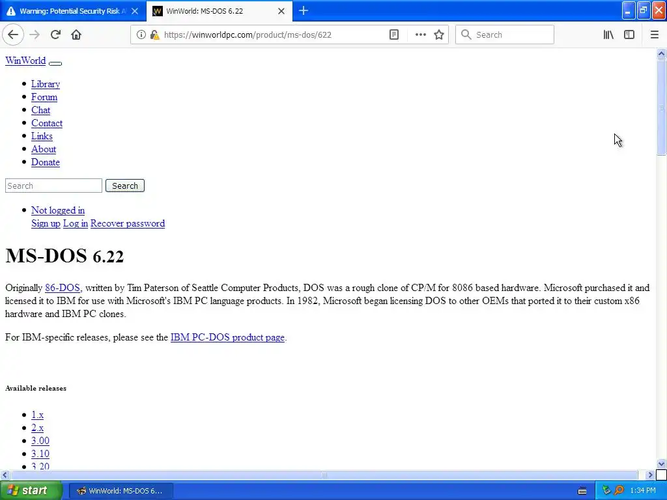Click the orange magnifier tray icon
Image resolution: width=667 pixels, height=500 pixels.
[619, 491]
